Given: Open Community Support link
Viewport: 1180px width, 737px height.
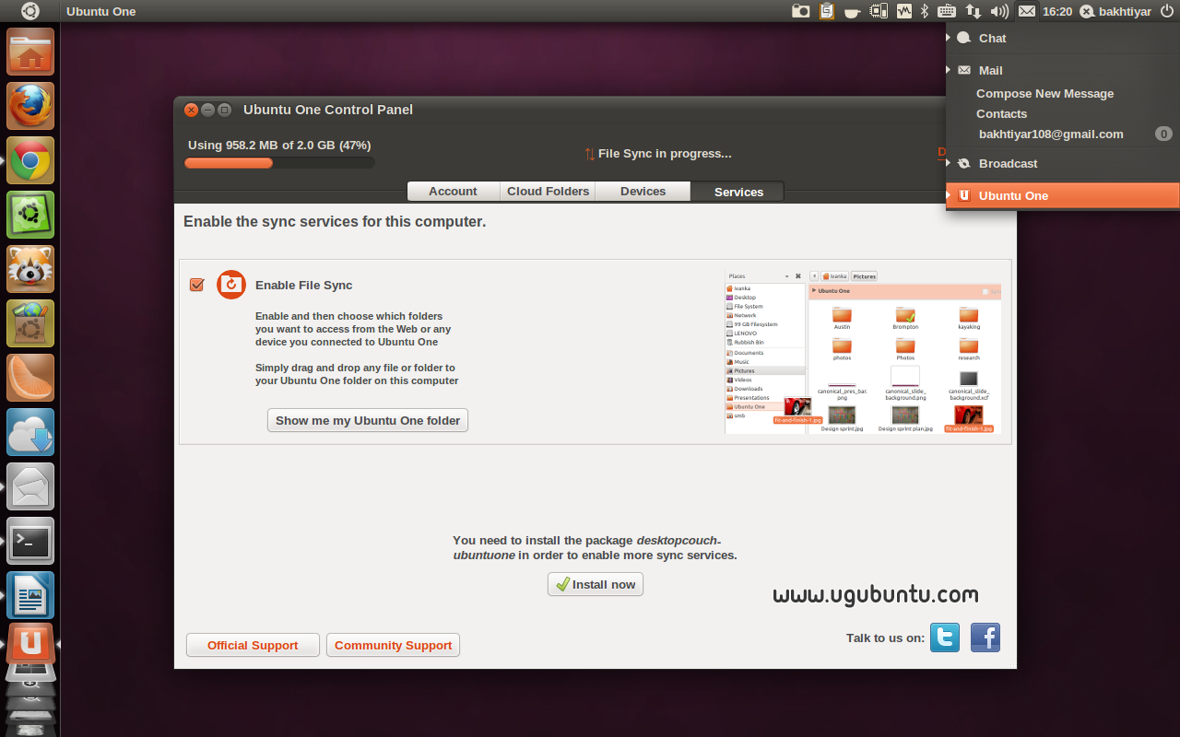Looking at the screenshot, I should (x=393, y=645).
